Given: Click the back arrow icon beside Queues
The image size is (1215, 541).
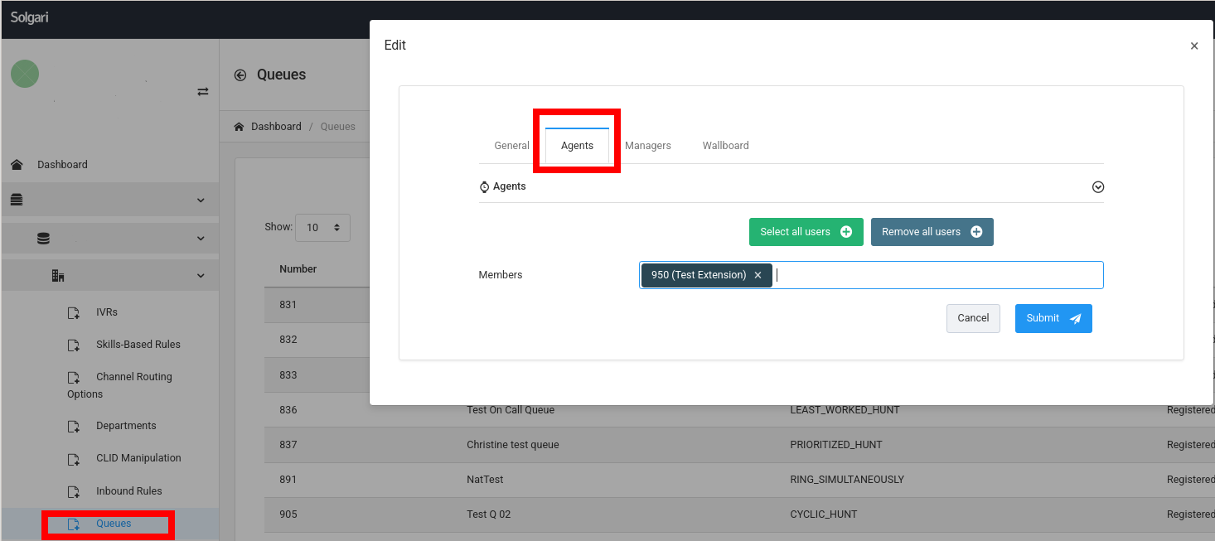Looking at the screenshot, I should tap(240, 75).
